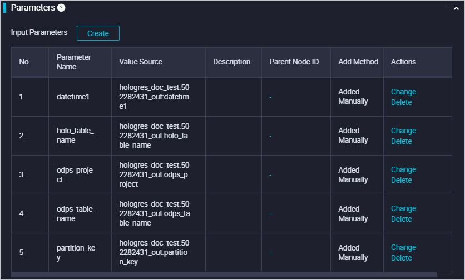Click the horizontal scrollbar under the table
Image resolution: width=465 pixels, height=280 pixels.
[x=222, y=274]
